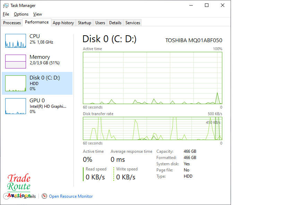Open the View menu

(37, 14)
